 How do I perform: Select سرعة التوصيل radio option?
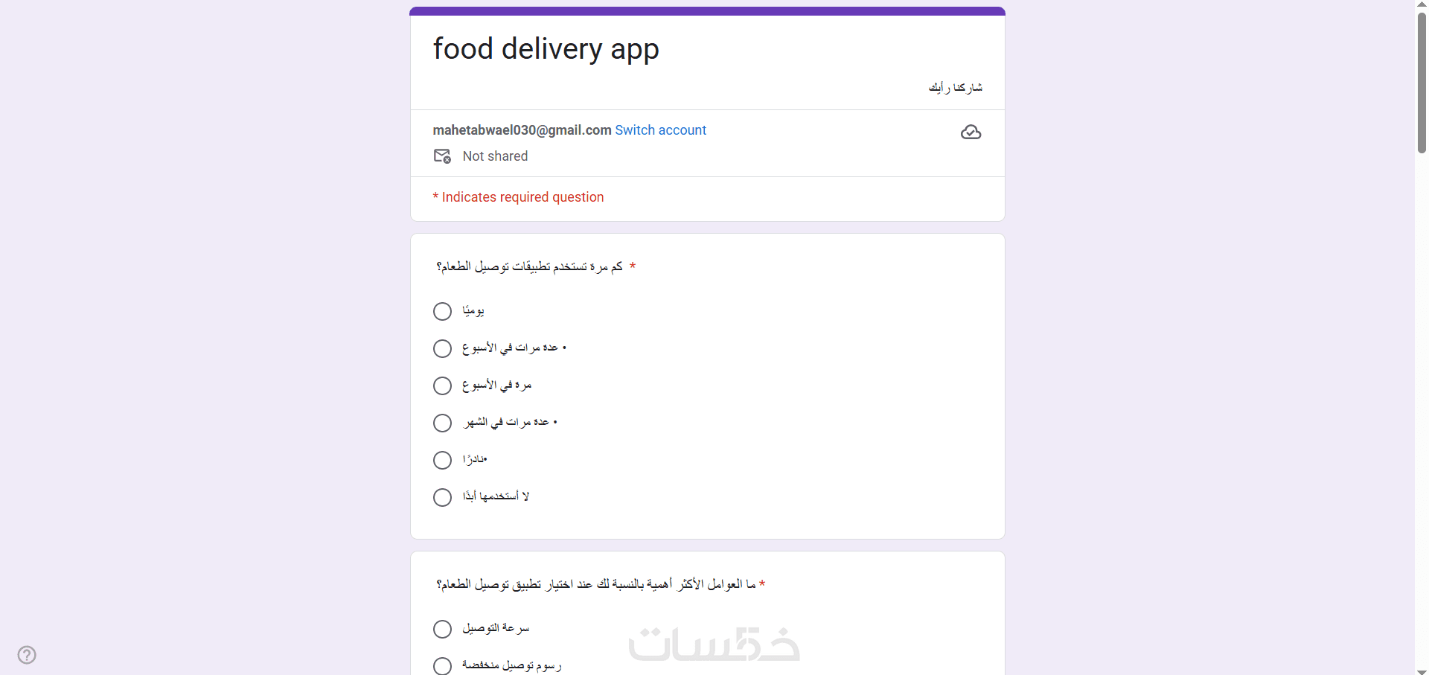[x=443, y=629]
